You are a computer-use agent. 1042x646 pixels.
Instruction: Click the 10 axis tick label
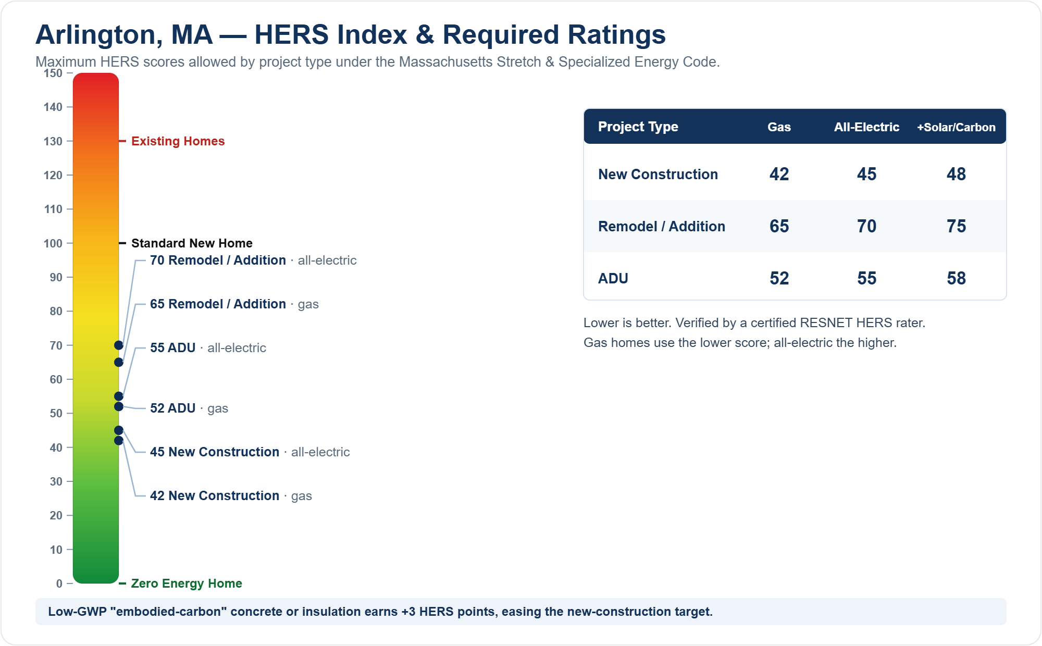point(56,550)
